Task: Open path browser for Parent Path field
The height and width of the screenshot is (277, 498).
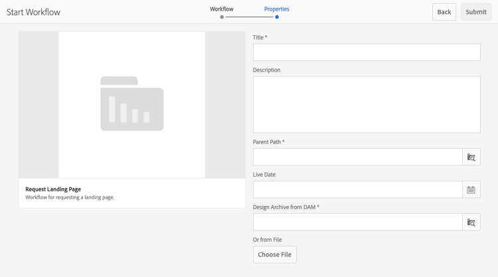Action: pos(471,157)
